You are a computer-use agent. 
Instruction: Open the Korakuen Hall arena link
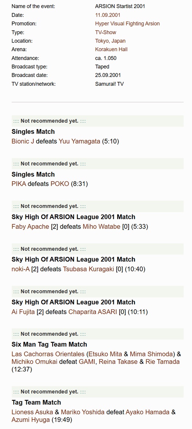pyautogui.click(x=111, y=49)
